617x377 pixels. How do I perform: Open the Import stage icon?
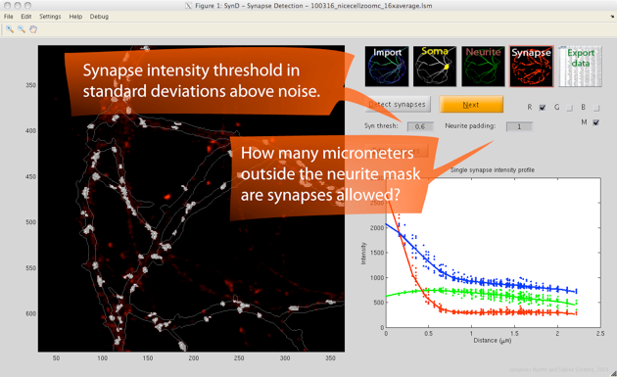coord(387,67)
